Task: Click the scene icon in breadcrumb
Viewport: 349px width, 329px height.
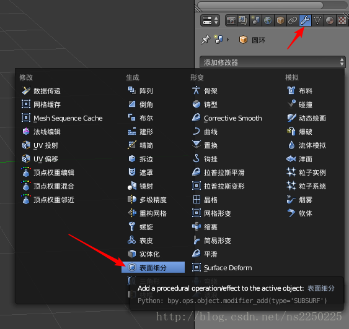Action: [218, 40]
